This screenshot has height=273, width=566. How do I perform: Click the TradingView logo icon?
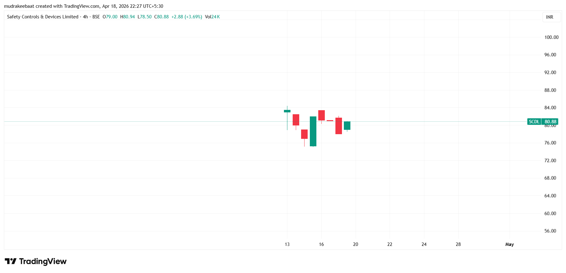click(x=10, y=261)
